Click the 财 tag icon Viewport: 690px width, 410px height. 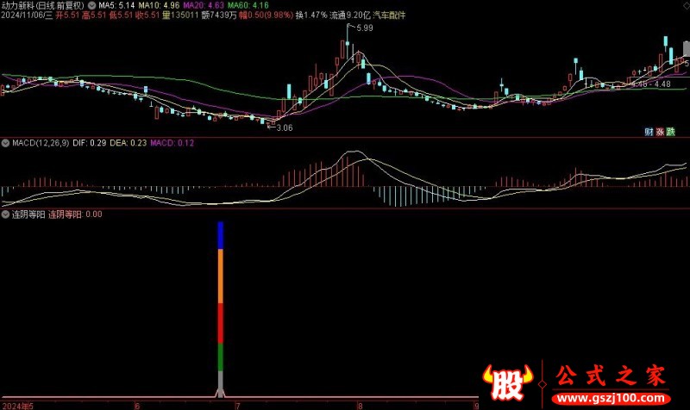pos(649,132)
